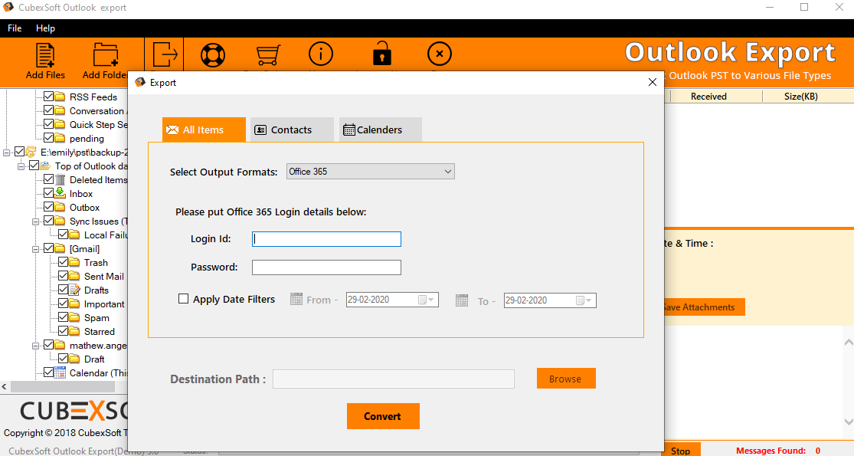Enable the Apply Date Filters checkbox
Image resolution: width=854 pixels, height=456 pixels.
tap(184, 299)
